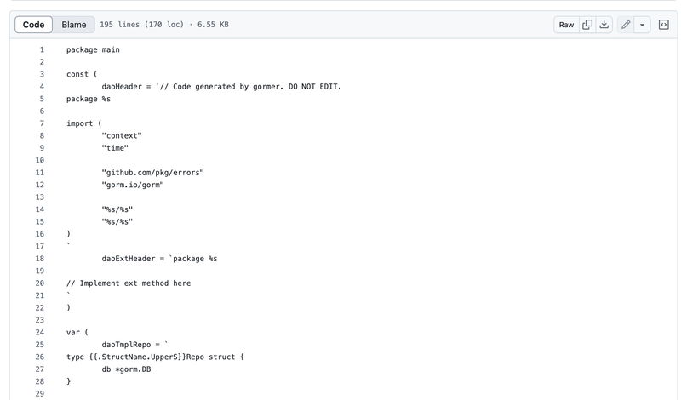Viewport: 681px width, 400px height.
Task: Click the "github.com/pkg/errors" import line
Action: click(x=153, y=173)
